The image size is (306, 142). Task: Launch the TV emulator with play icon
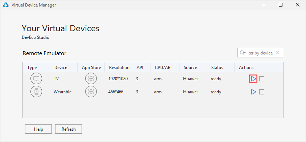pyautogui.click(x=253, y=79)
